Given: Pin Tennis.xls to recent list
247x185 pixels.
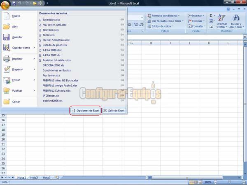Looking at the screenshot, I should pyautogui.click(x=123, y=35).
